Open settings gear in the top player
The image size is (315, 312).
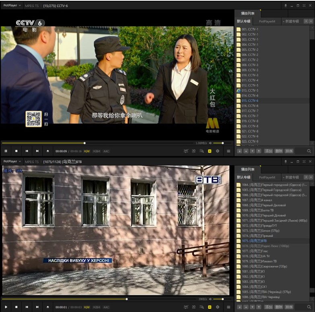(x=218, y=151)
